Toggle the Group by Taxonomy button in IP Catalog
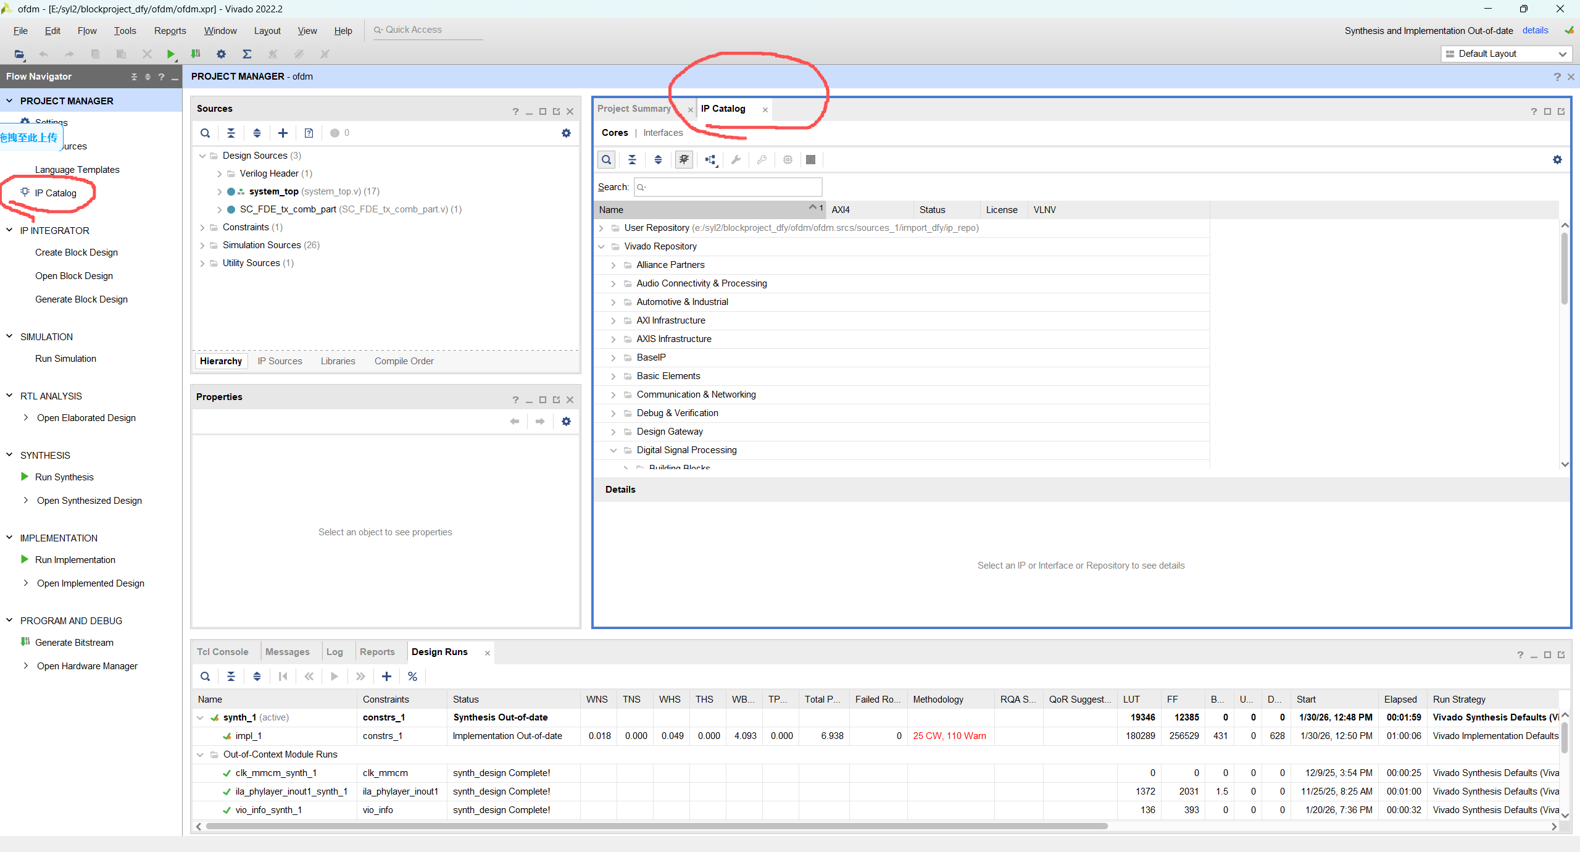Image resolution: width=1580 pixels, height=852 pixels. pyautogui.click(x=710, y=160)
